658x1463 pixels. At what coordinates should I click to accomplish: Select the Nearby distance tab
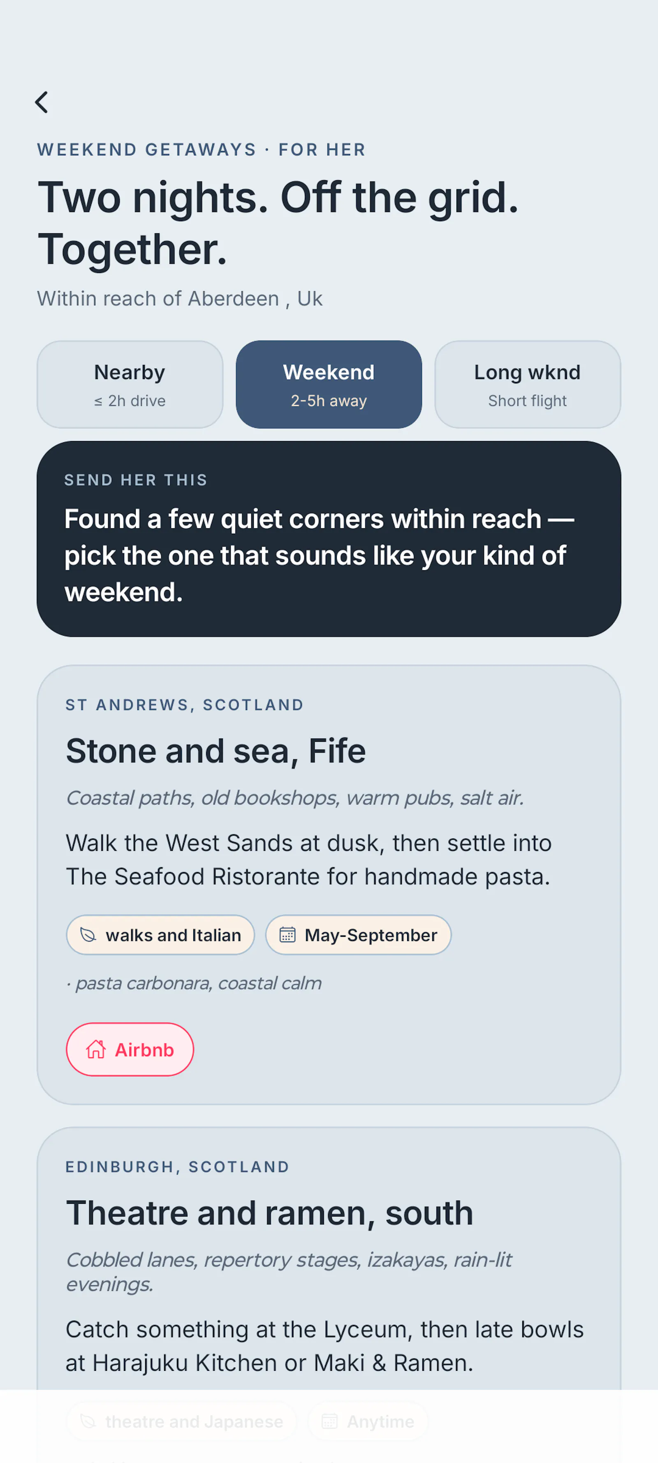[130, 385]
